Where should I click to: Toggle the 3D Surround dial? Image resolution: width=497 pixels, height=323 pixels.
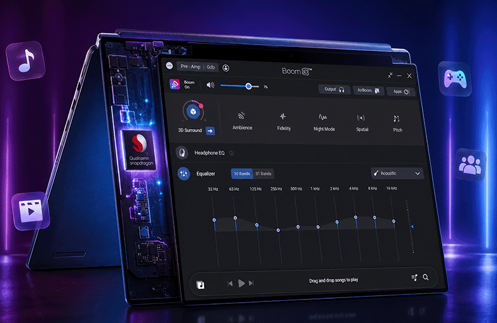(193, 111)
